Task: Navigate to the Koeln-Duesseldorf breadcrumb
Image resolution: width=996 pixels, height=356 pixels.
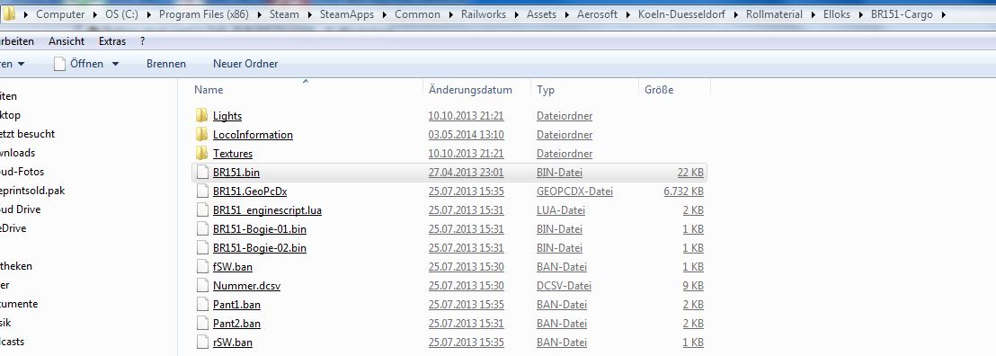Action: point(681,14)
